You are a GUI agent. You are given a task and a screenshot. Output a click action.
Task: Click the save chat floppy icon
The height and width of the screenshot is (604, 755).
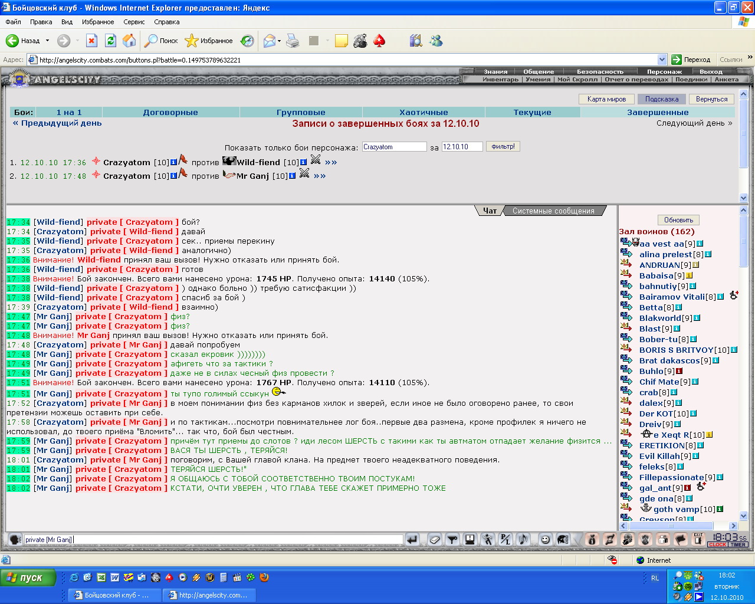[470, 539]
